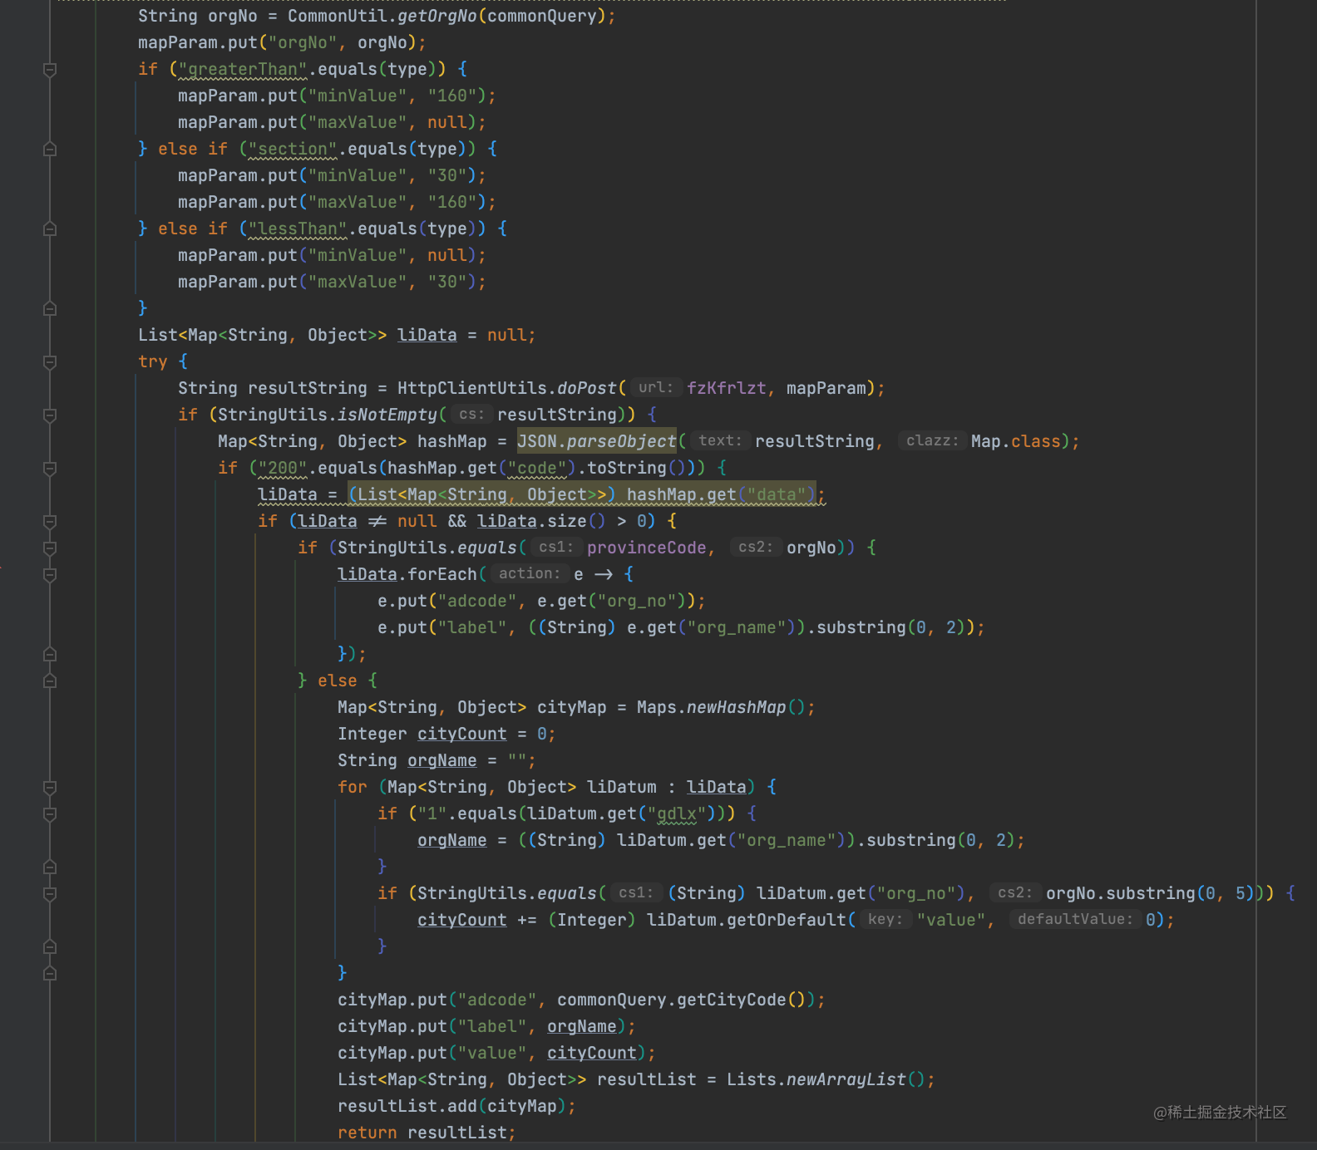Fold the isNotEmpty(resultString) if block
This screenshot has height=1150, width=1317.
pyautogui.click(x=50, y=415)
